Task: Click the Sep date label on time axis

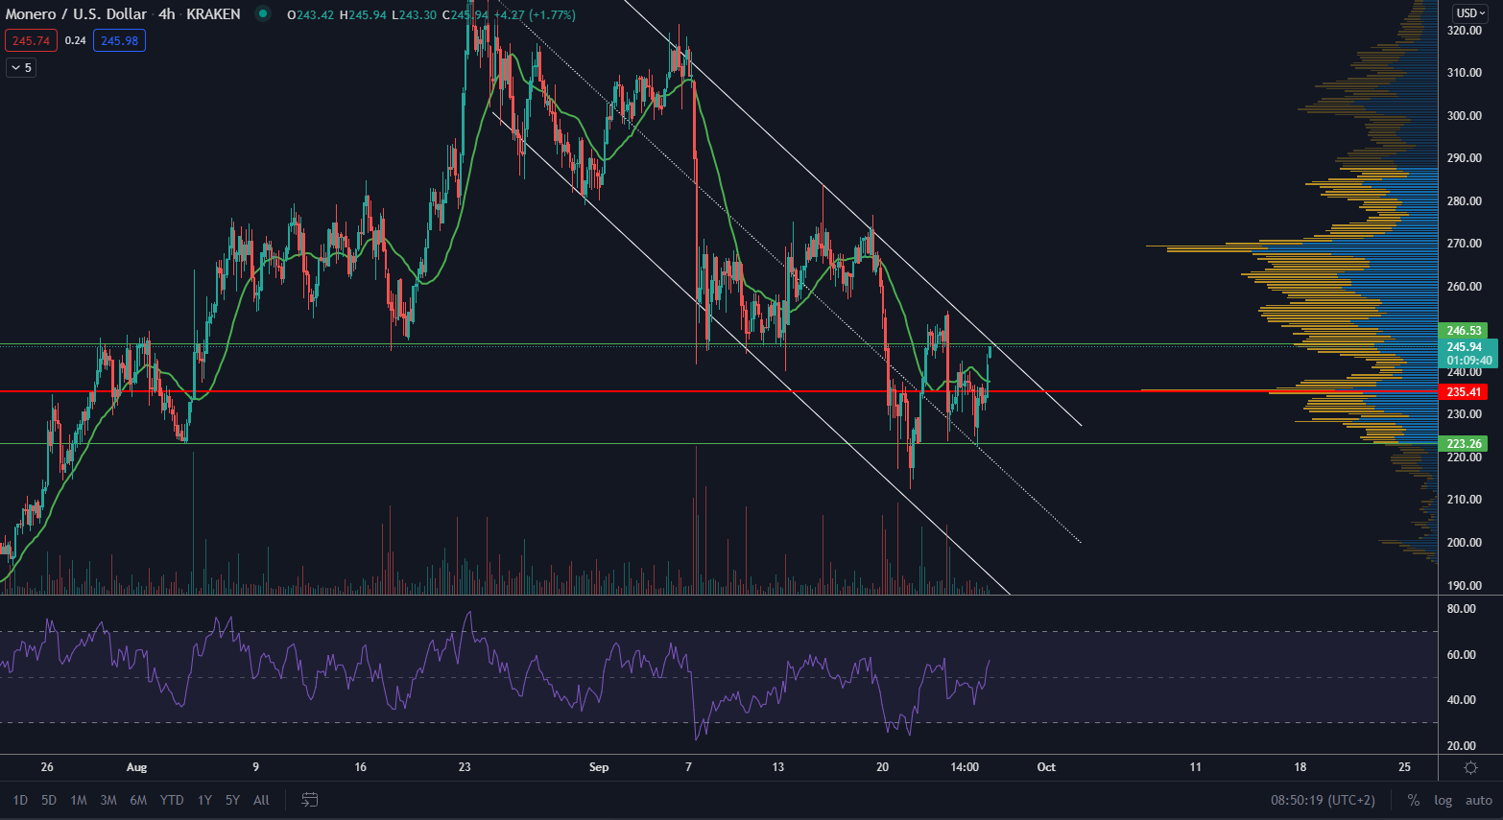Action: 599,767
